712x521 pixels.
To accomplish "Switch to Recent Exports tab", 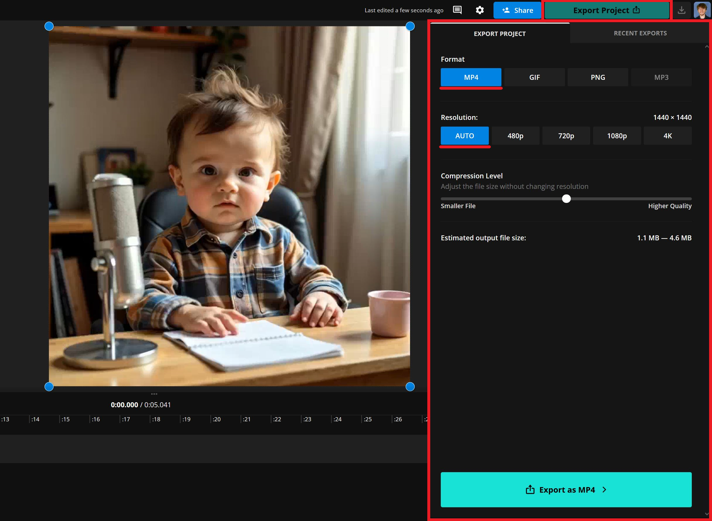I will 640,33.
